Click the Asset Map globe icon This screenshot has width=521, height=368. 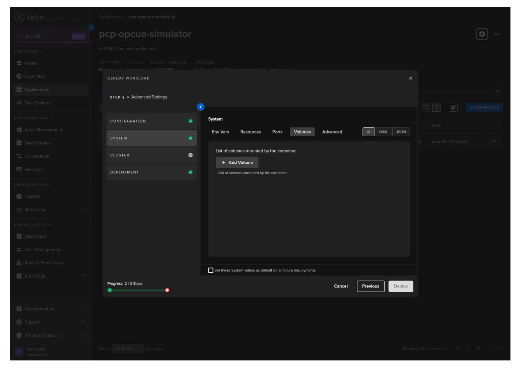tap(19, 77)
